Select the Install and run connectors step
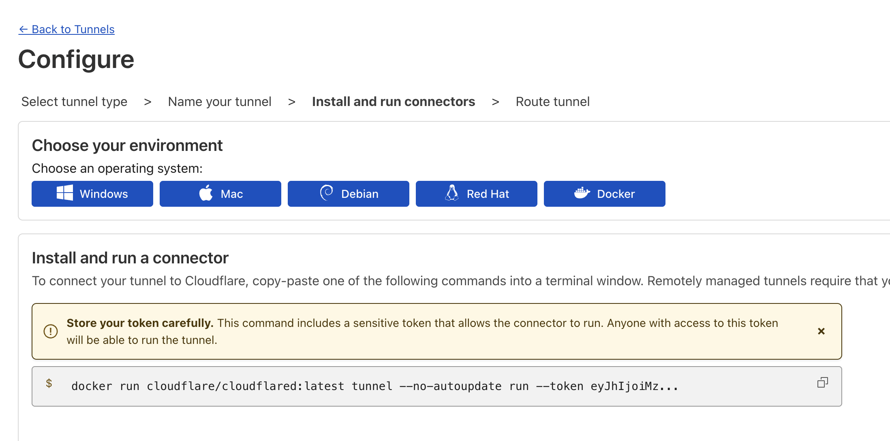 pyautogui.click(x=393, y=102)
